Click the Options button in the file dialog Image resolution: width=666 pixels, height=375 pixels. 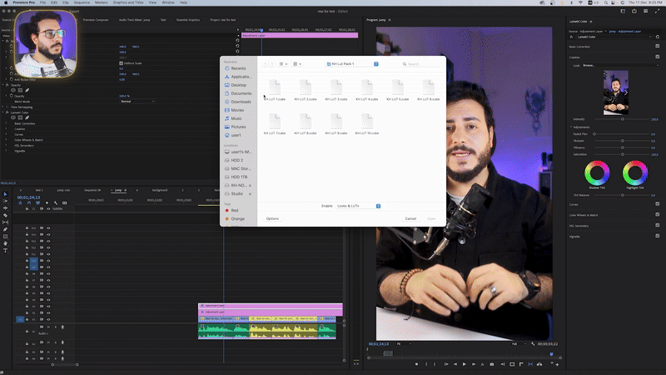[272, 218]
